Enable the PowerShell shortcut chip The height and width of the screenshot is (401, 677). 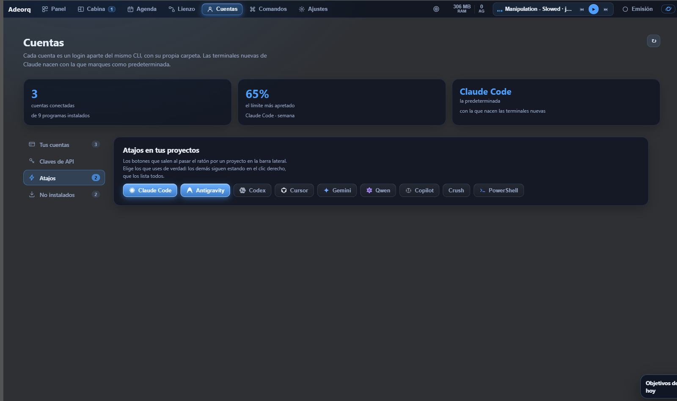498,191
